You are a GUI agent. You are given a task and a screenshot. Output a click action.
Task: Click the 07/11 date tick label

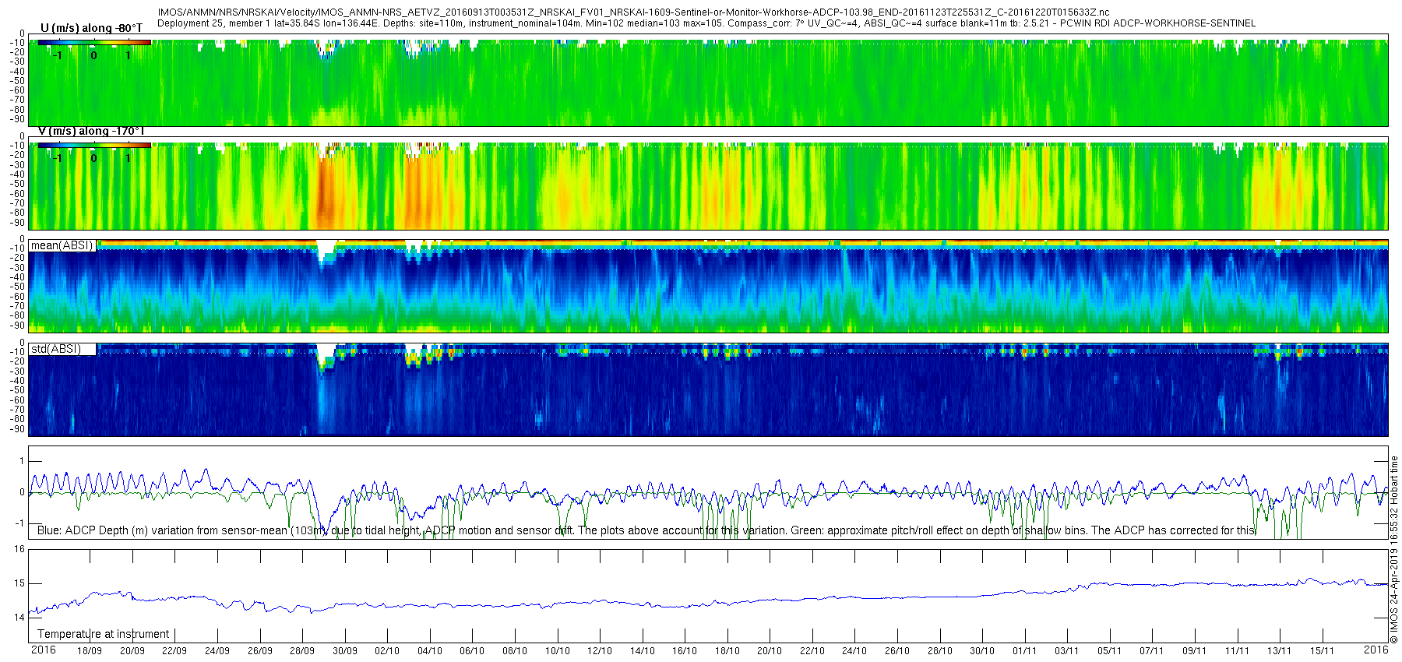[1152, 651]
